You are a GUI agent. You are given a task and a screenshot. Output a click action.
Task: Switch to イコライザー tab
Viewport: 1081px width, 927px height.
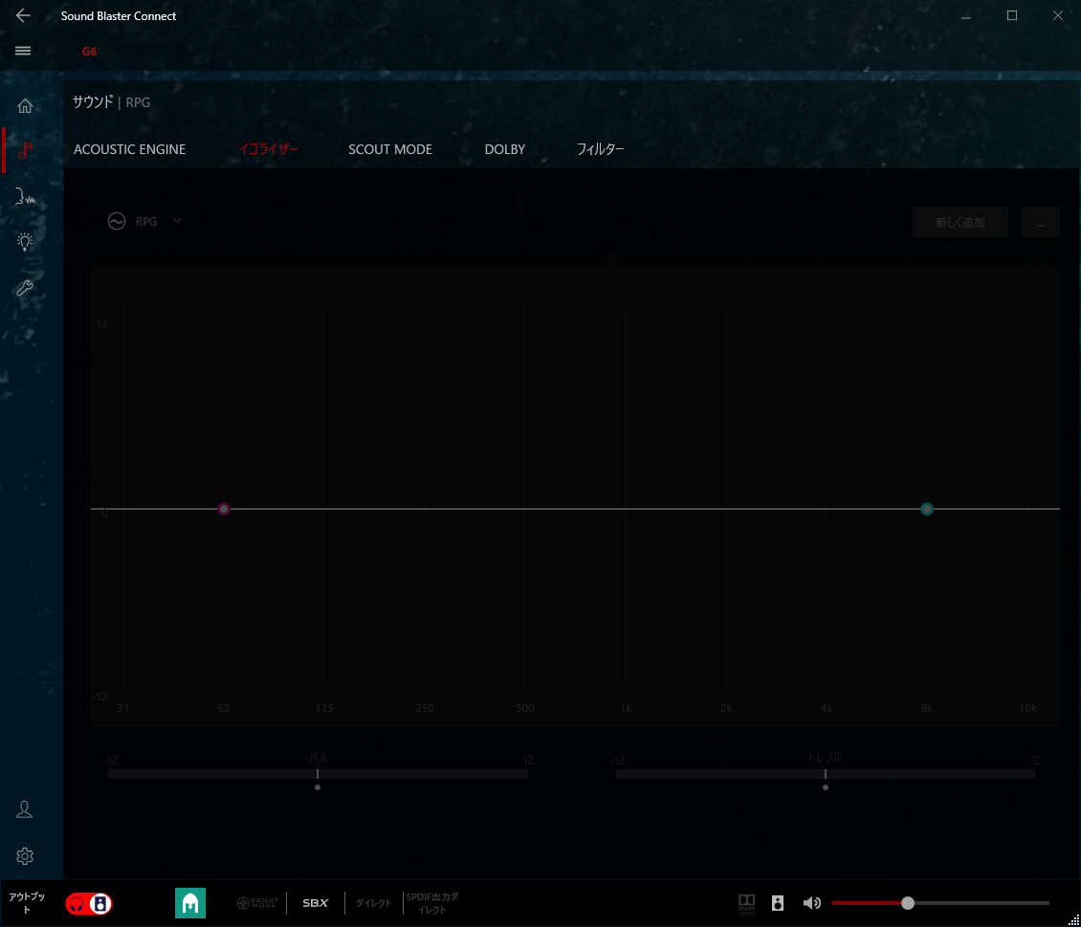tap(268, 149)
